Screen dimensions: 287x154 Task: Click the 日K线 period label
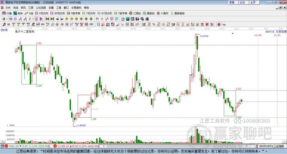coord(4,30)
